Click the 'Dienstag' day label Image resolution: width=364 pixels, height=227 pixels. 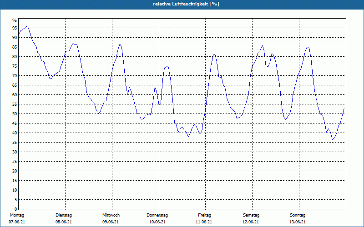click(x=64, y=215)
